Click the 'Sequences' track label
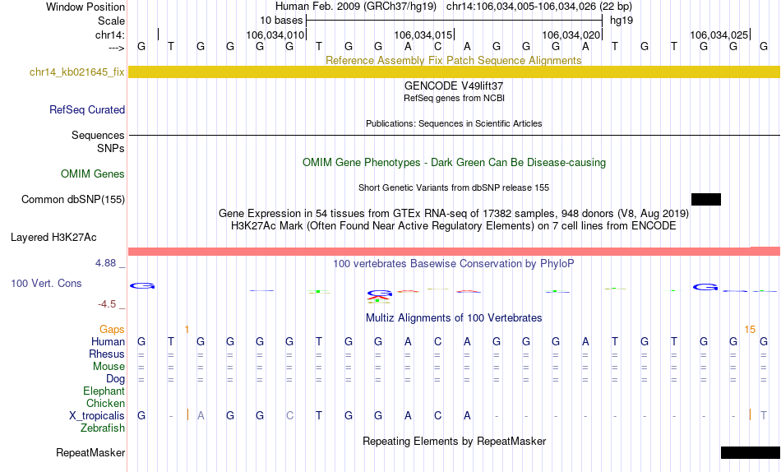 coord(98,136)
